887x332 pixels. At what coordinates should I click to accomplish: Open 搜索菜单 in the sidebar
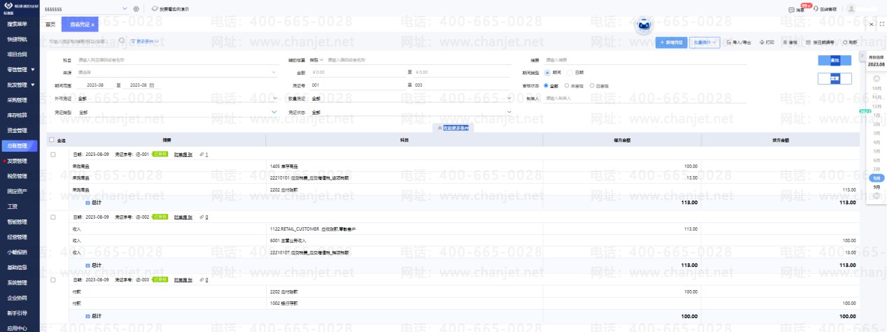tap(18, 23)
